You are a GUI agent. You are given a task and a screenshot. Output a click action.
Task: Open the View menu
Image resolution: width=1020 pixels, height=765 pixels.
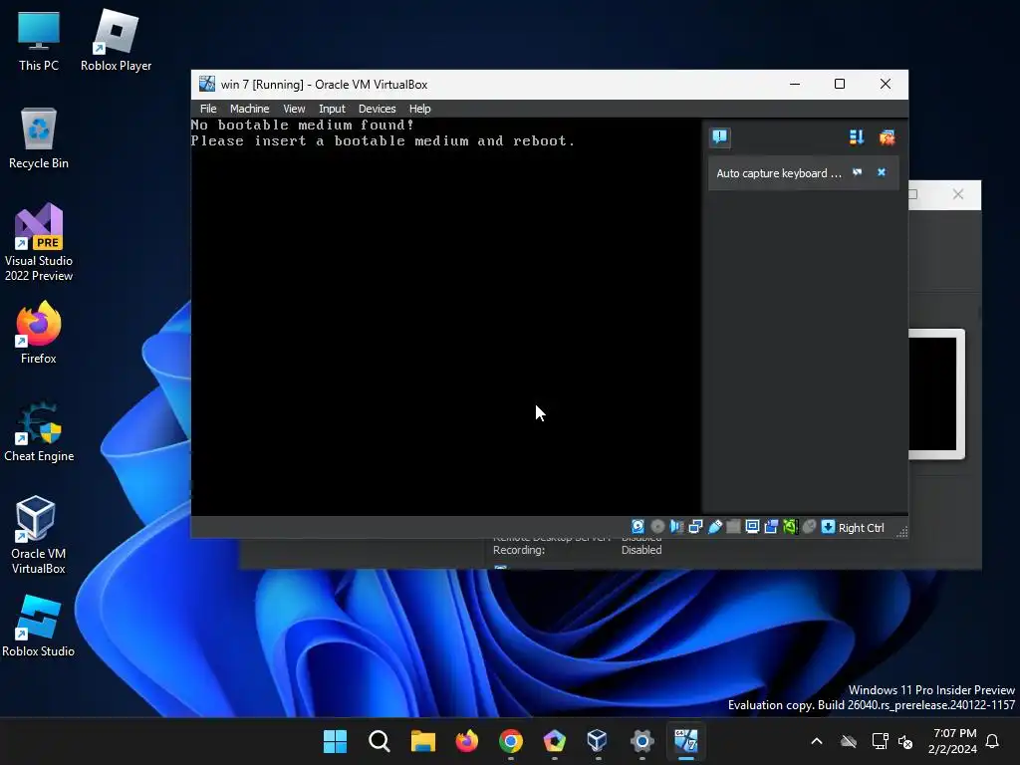click(x=294, y=109)
